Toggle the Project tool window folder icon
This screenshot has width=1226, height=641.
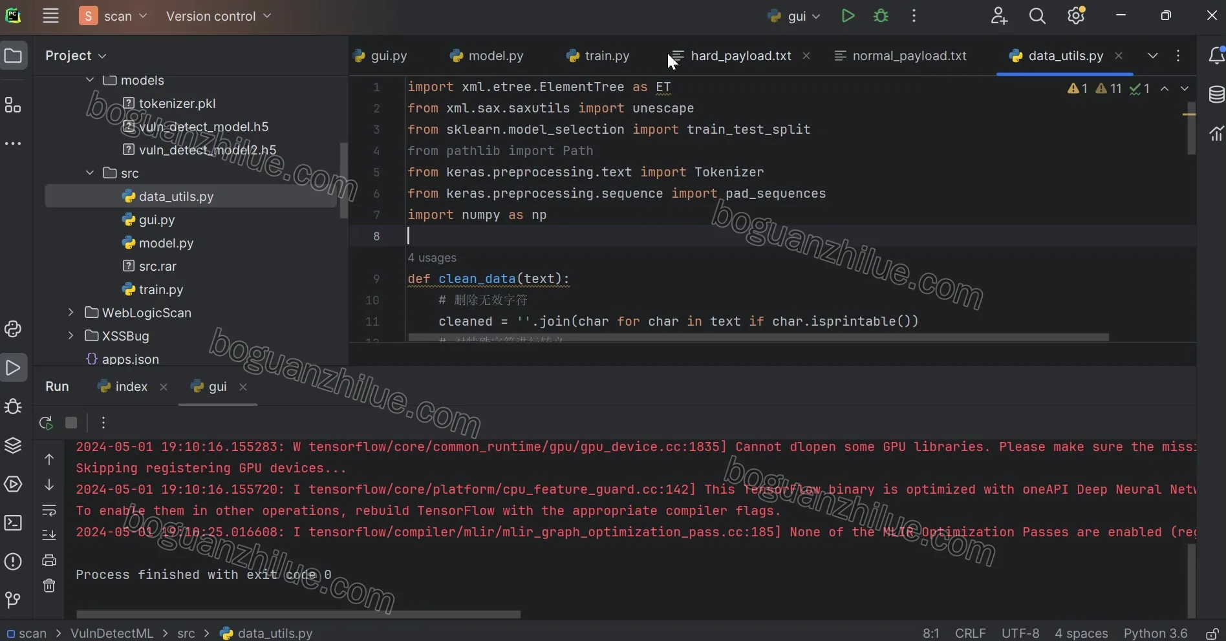(13, 56)
